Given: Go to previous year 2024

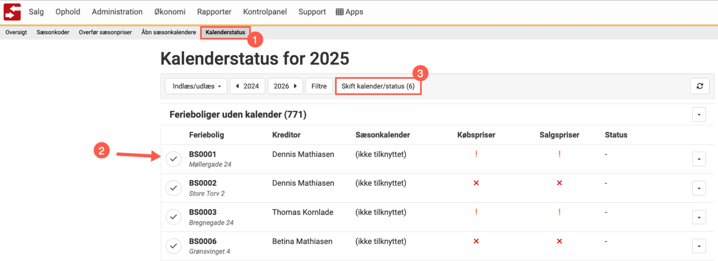Looking at the screenshot, I should coord(247,86).
